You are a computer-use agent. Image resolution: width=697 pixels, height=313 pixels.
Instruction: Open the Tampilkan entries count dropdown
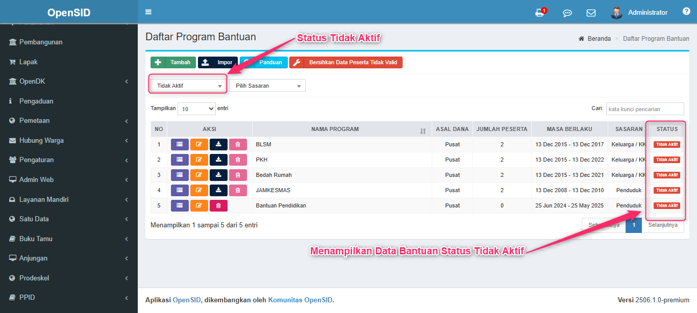coord(196,109)
